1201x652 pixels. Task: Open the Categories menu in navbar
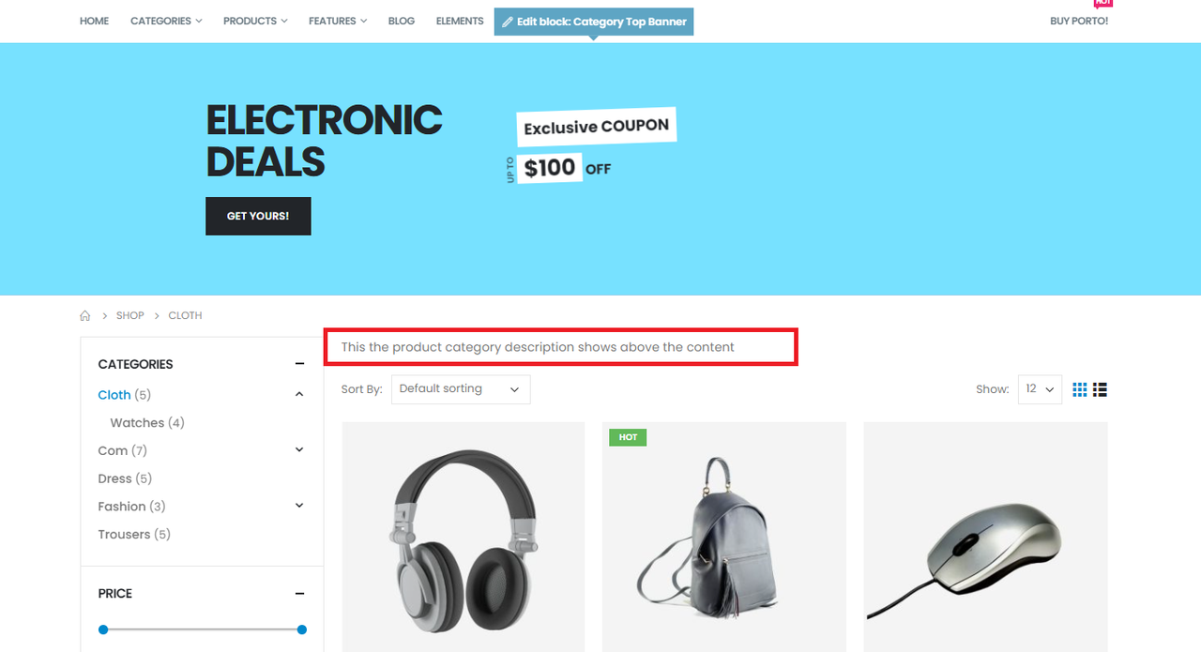[166, 21]
